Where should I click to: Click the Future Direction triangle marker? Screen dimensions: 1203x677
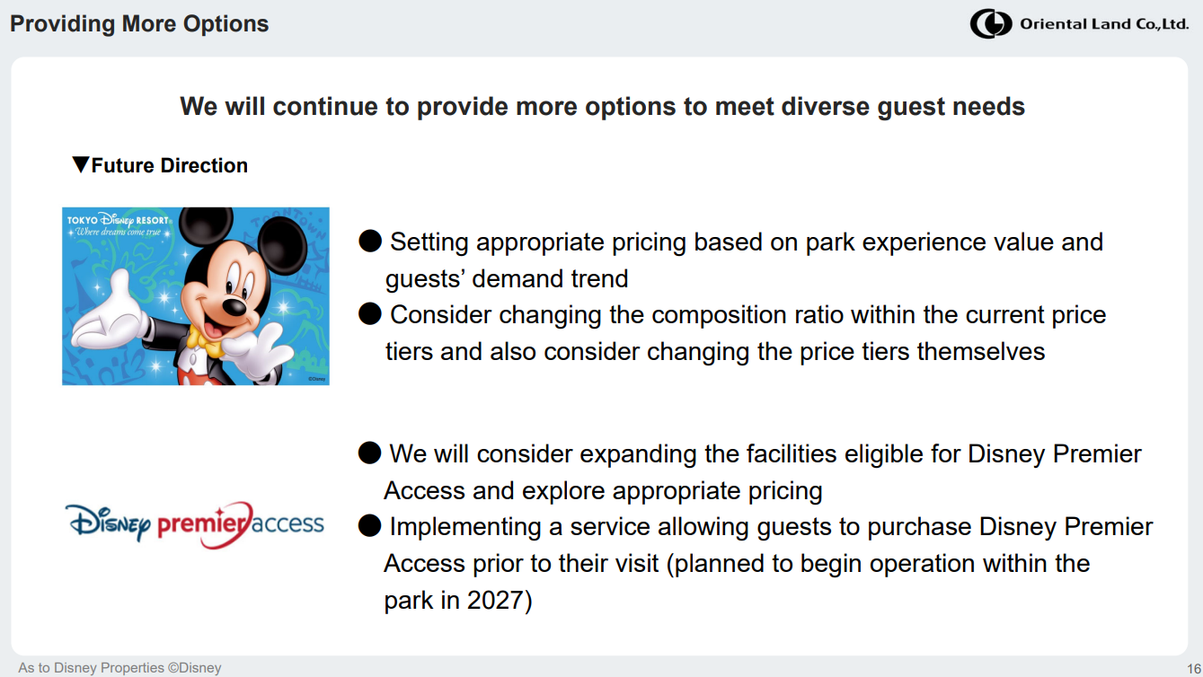coord(81,165)
